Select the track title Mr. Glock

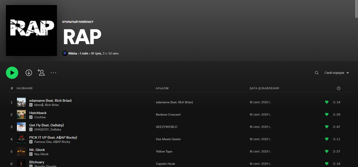(37, 150)
